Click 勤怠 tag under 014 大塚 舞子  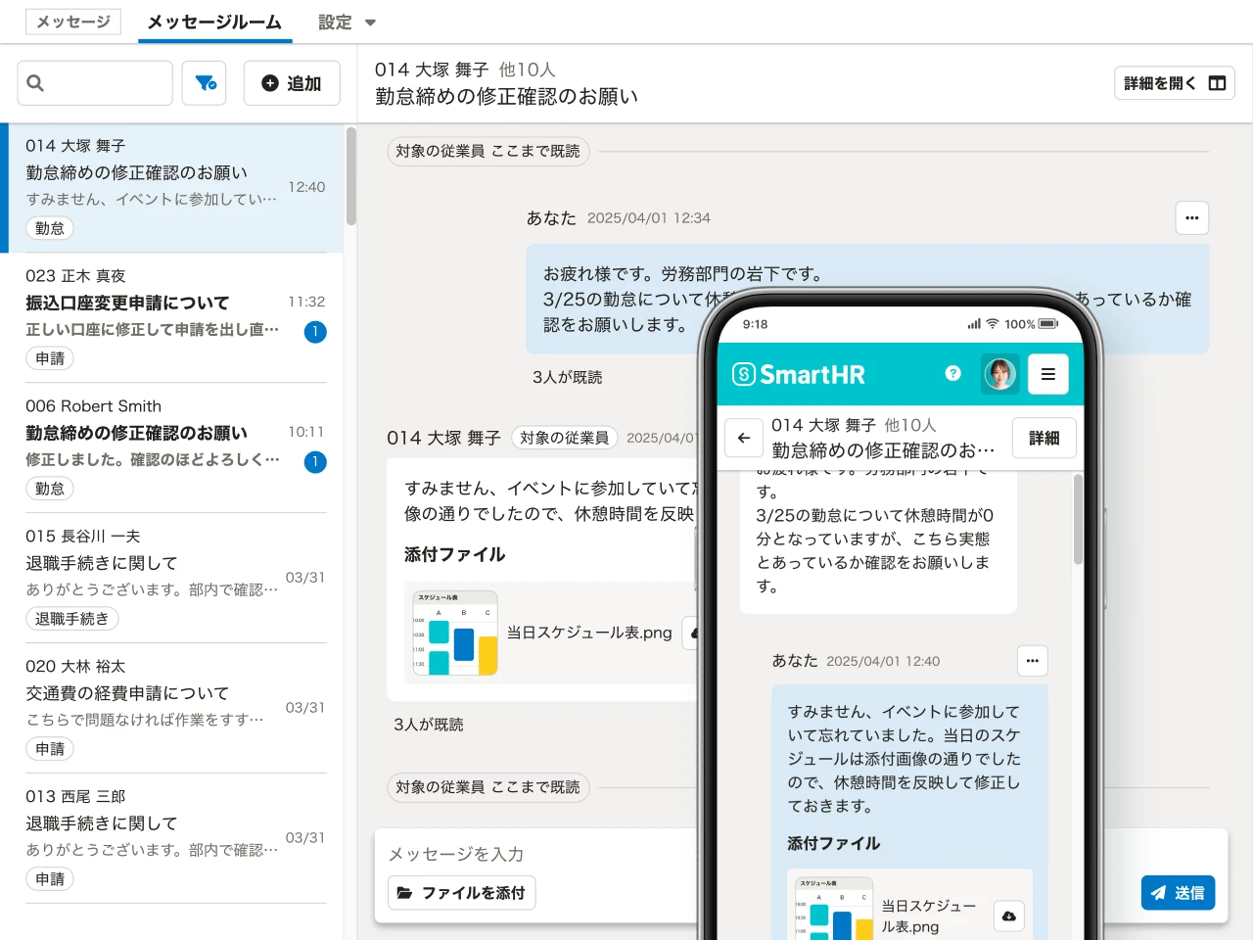50,228
